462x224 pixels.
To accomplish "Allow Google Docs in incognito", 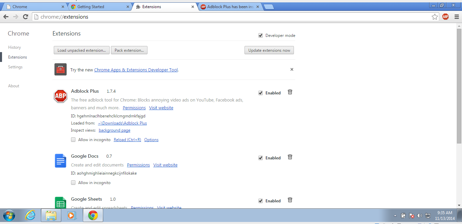I will (73, 183).
